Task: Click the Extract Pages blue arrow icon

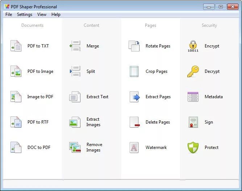Action: (x=134, y=96)
